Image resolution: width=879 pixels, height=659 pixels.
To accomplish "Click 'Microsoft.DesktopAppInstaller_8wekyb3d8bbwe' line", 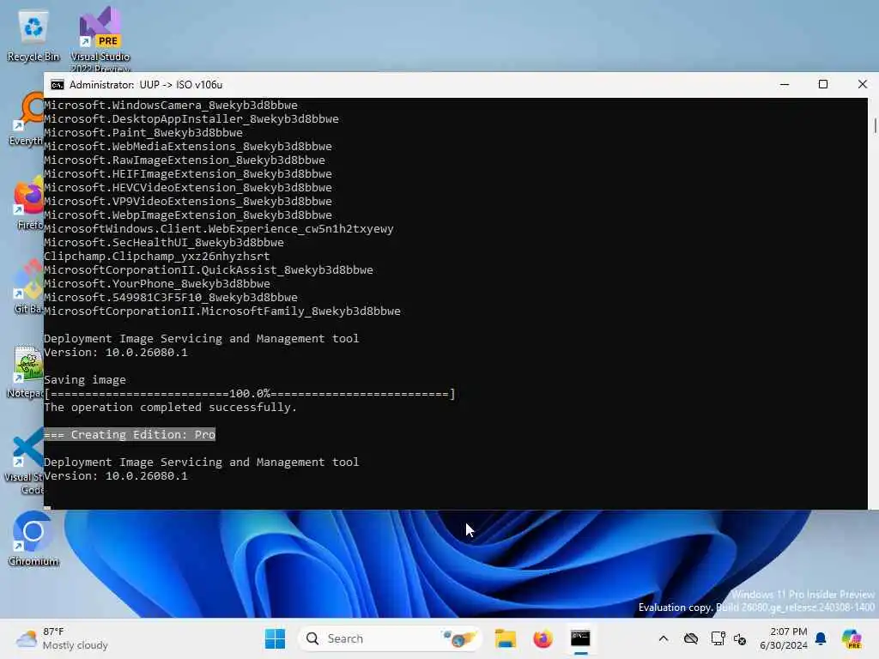I will (191, 118).
